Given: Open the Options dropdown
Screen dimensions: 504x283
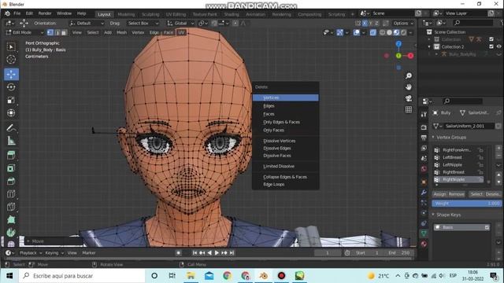Looking at the screenshot, I should tap(403, 23).
